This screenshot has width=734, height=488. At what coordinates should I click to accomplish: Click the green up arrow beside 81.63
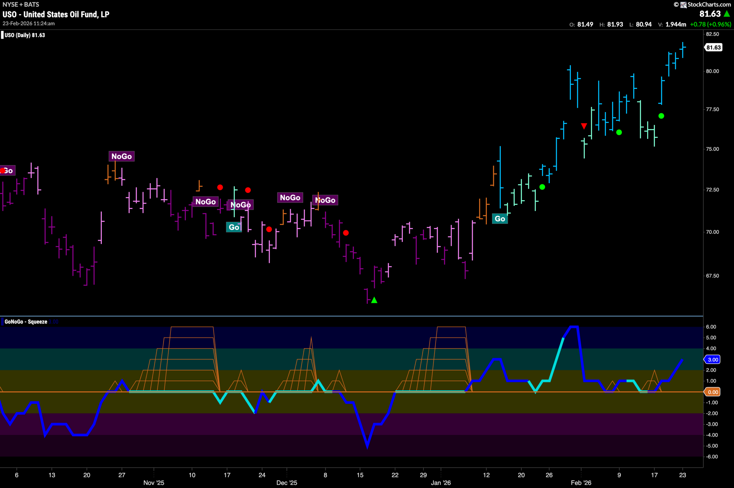pos(727,14)
